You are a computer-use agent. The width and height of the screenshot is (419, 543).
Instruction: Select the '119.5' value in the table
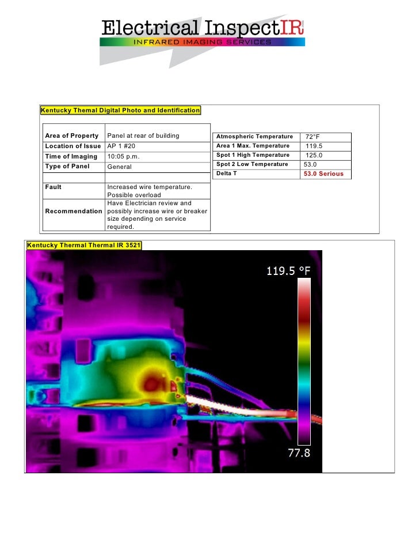[314, 146]
